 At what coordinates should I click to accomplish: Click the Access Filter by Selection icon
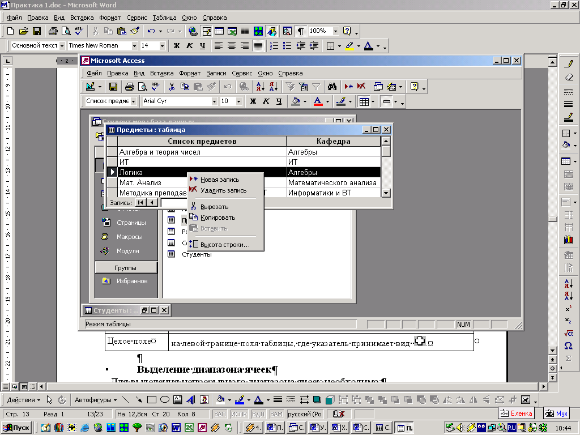coord(290,87)
